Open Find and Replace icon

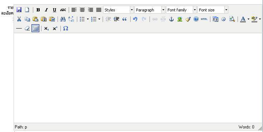pos(71,19)
